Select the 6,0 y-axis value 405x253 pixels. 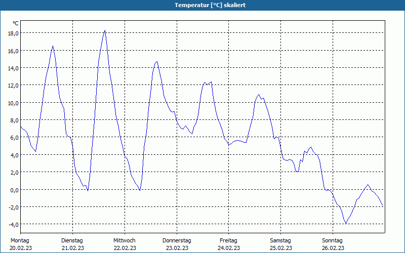[15, 138]
